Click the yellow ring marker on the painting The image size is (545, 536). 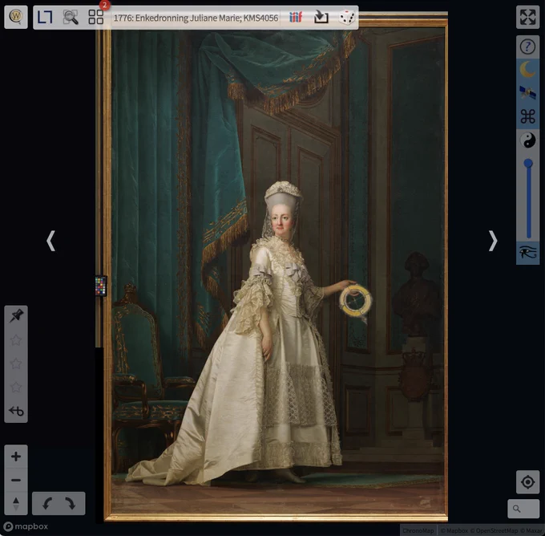point(355,300)
